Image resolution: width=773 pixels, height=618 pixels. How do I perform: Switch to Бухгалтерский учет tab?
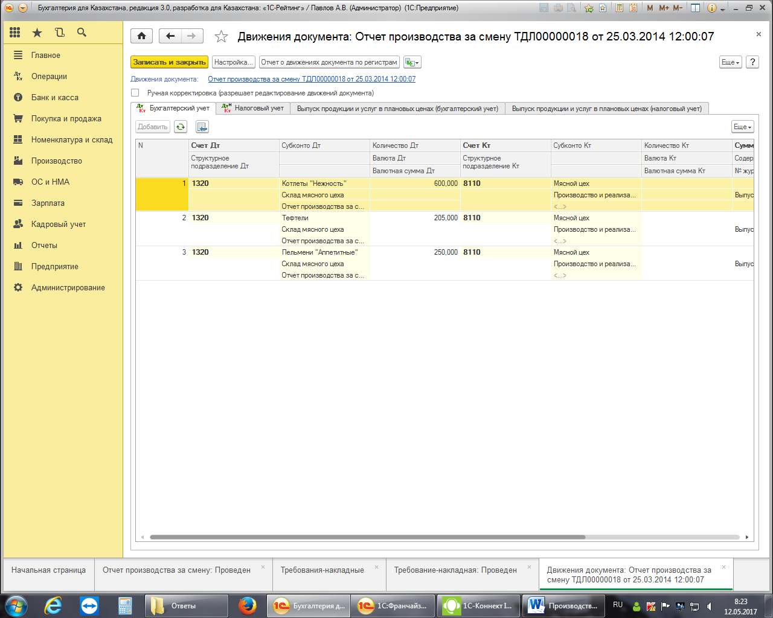[173, 108]
